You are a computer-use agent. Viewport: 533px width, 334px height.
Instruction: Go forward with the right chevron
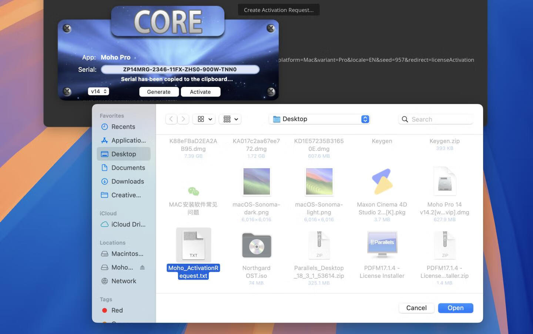coord(183,119)
